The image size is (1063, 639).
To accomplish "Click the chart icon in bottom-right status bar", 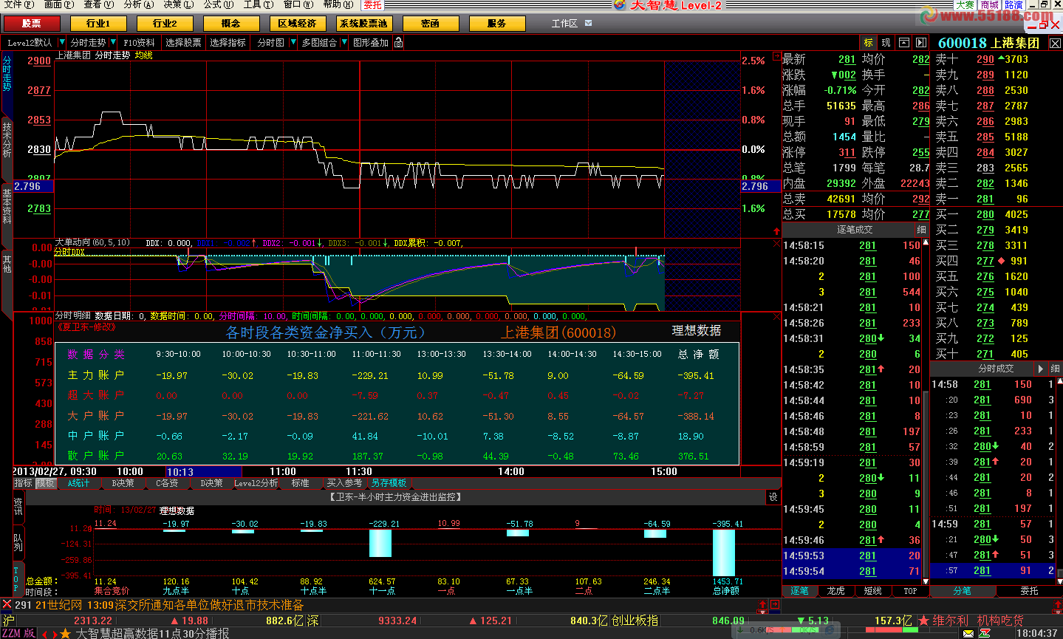I will point(985,633).
